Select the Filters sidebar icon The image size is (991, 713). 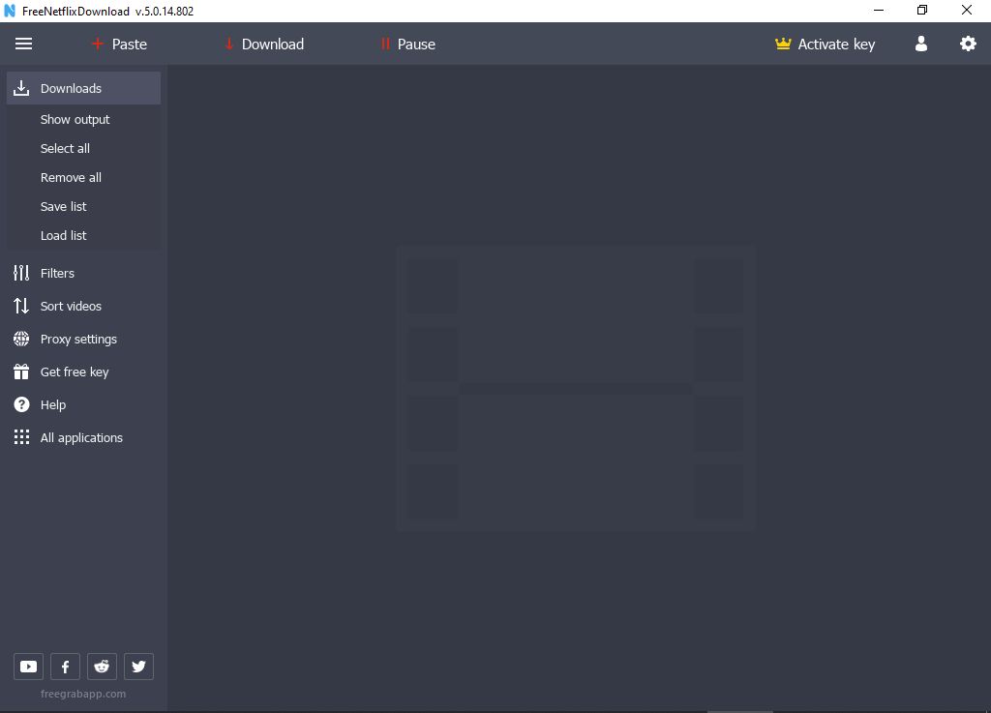pos(21,273)
